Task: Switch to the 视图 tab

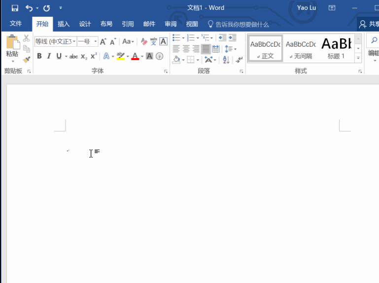Action: (x=192, y=24)
